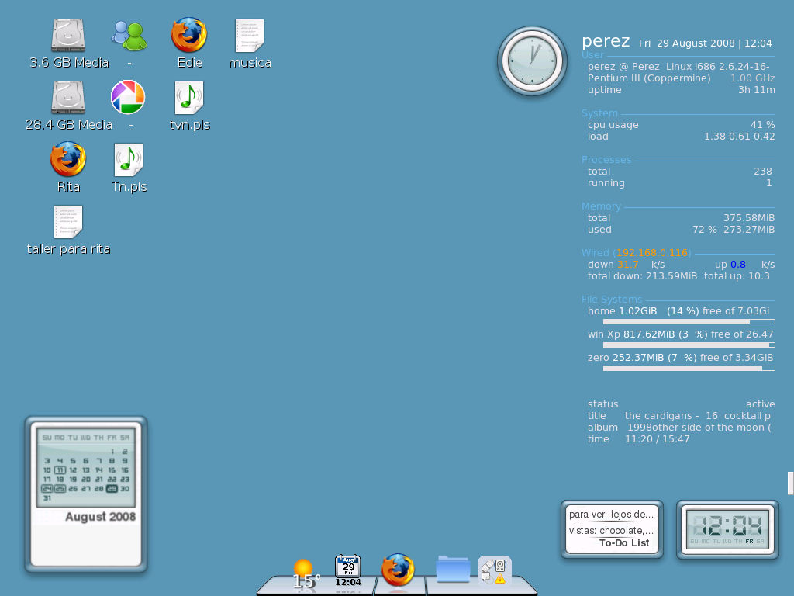Click the analog clock widget

[532, 61]
